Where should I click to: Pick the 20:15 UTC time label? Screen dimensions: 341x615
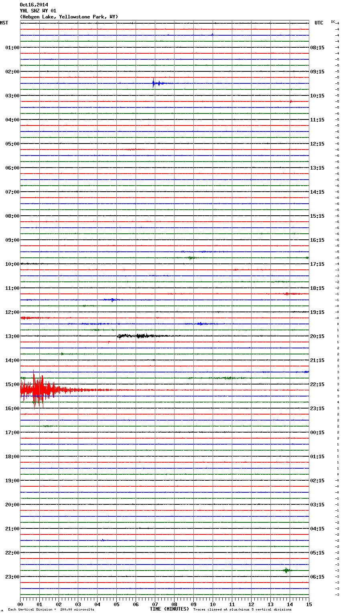(317, 336)
